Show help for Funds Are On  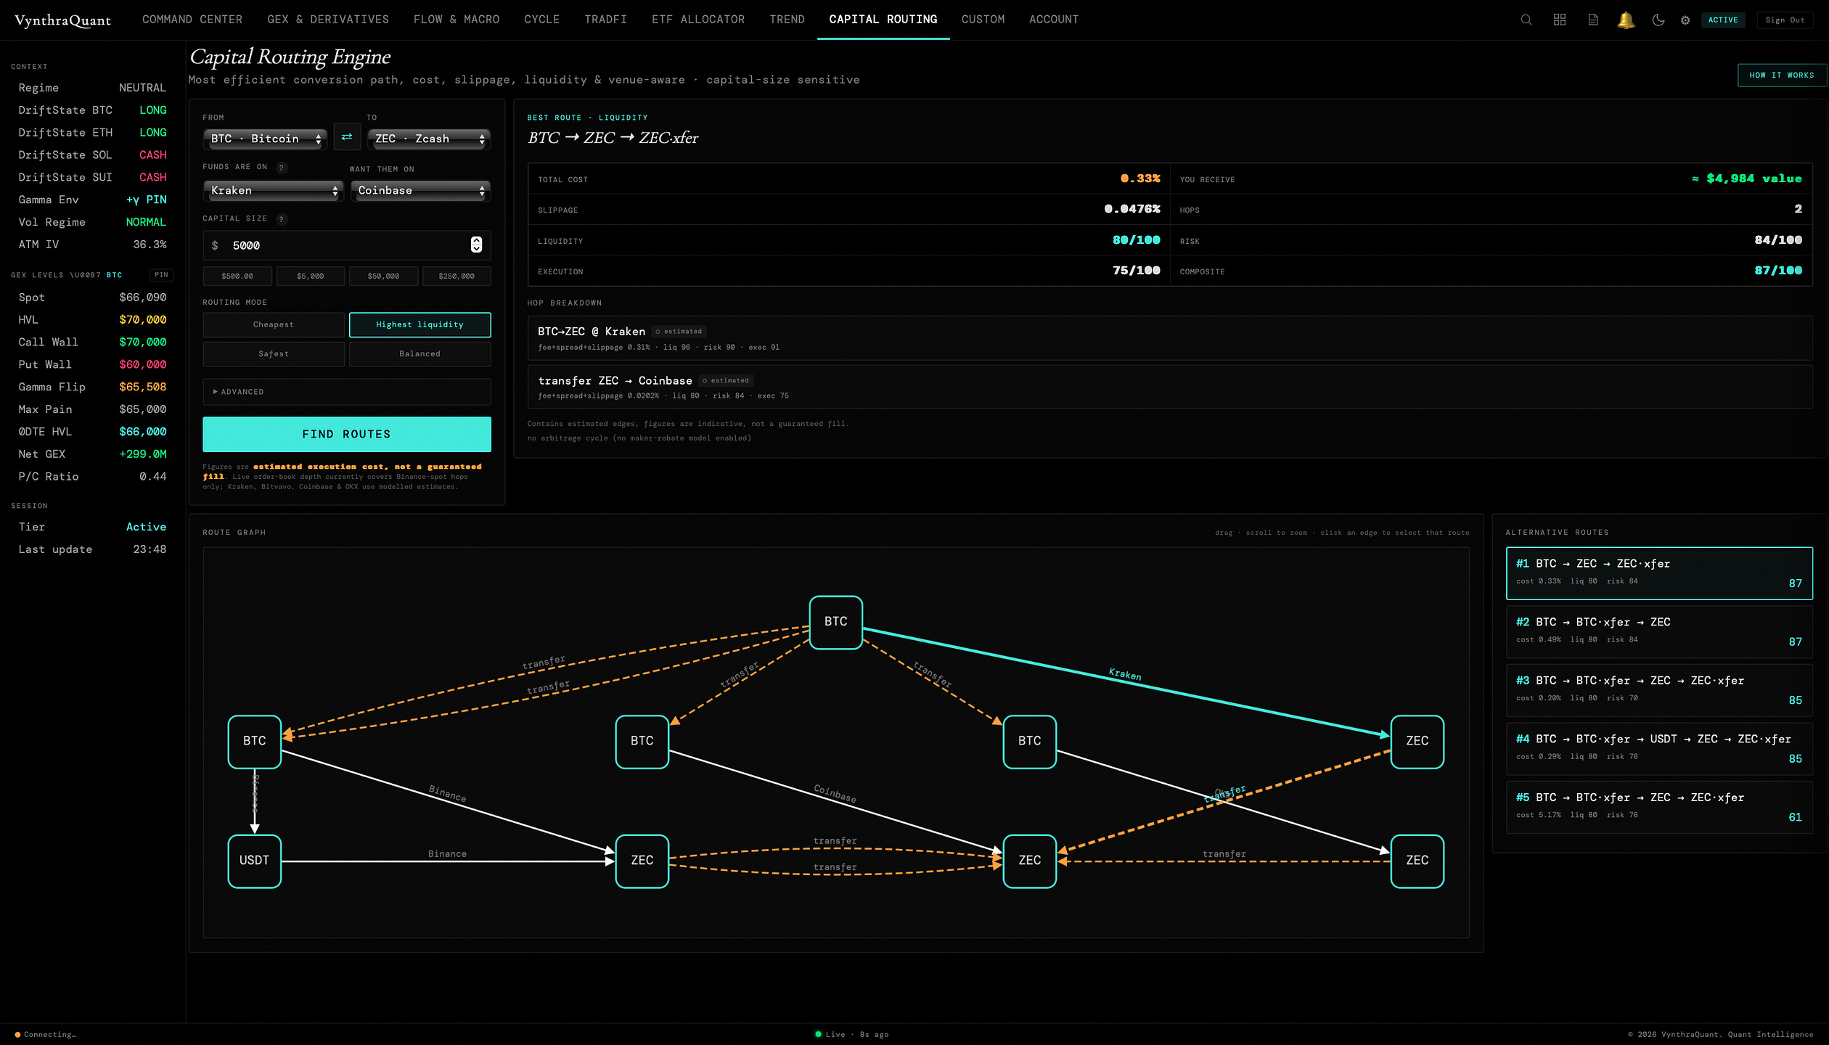(282, 168)
